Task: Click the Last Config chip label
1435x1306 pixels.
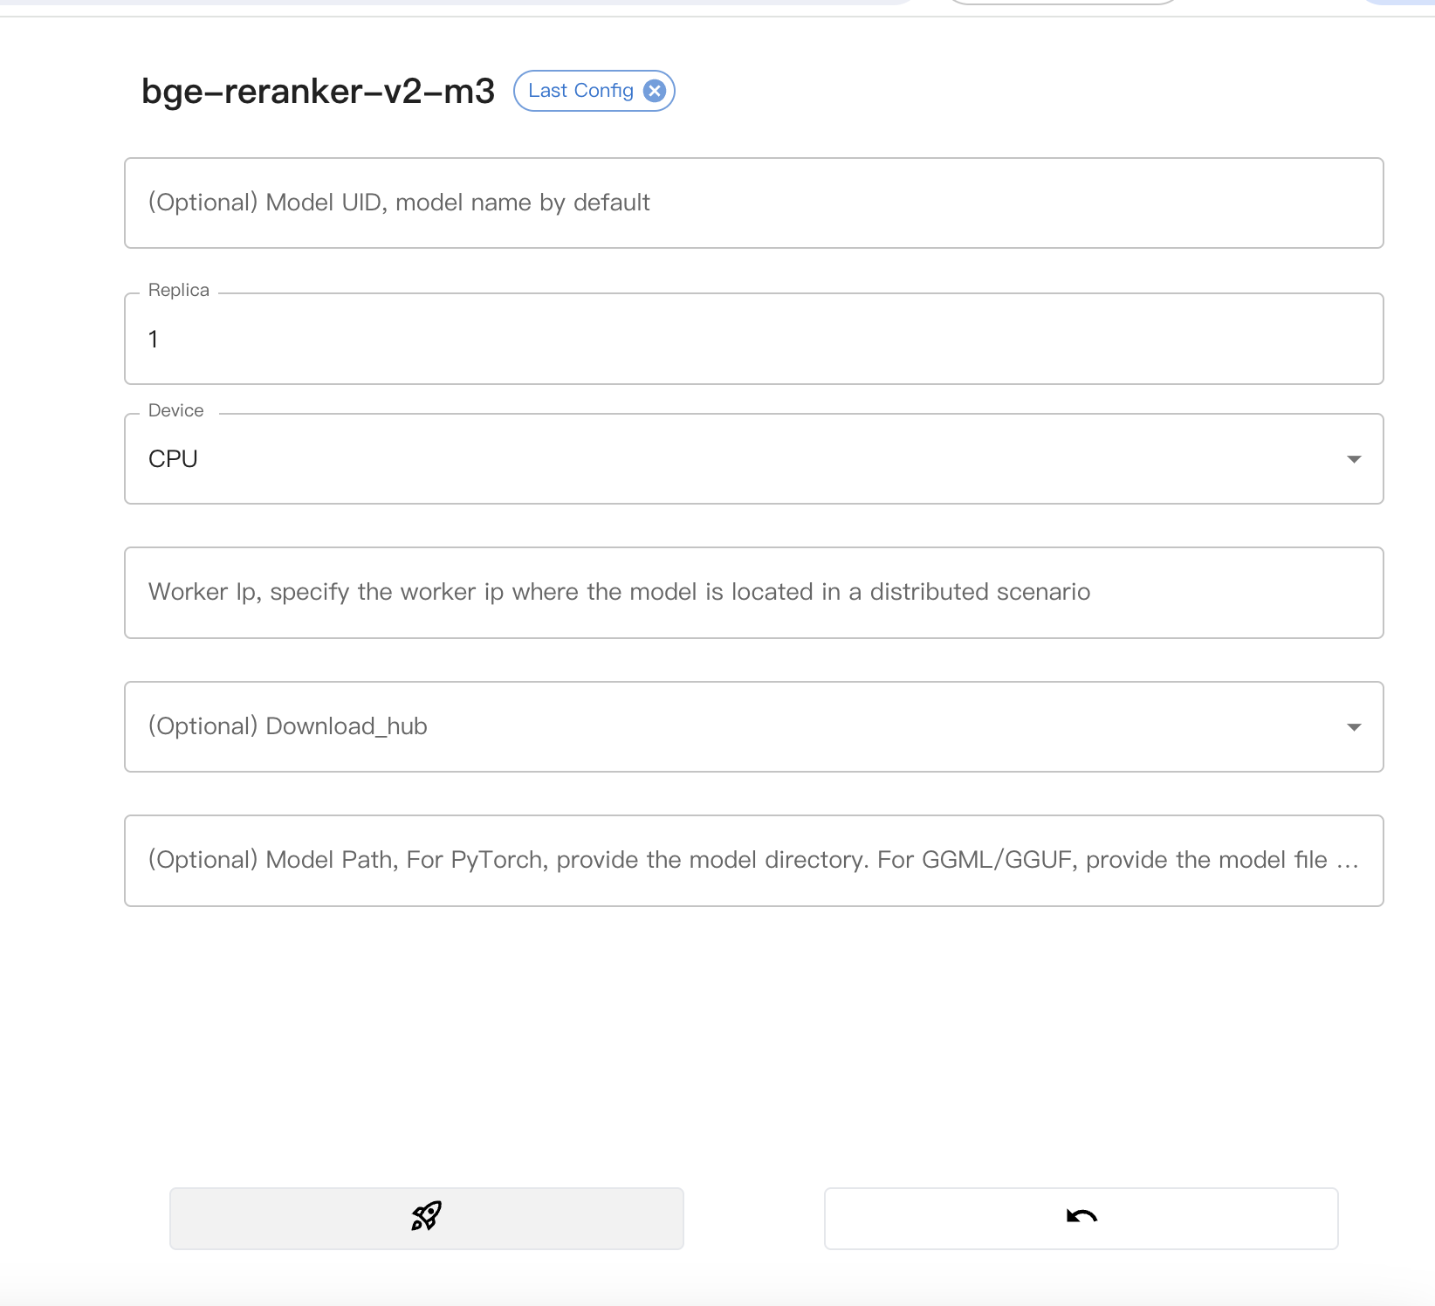Action: 580,91
